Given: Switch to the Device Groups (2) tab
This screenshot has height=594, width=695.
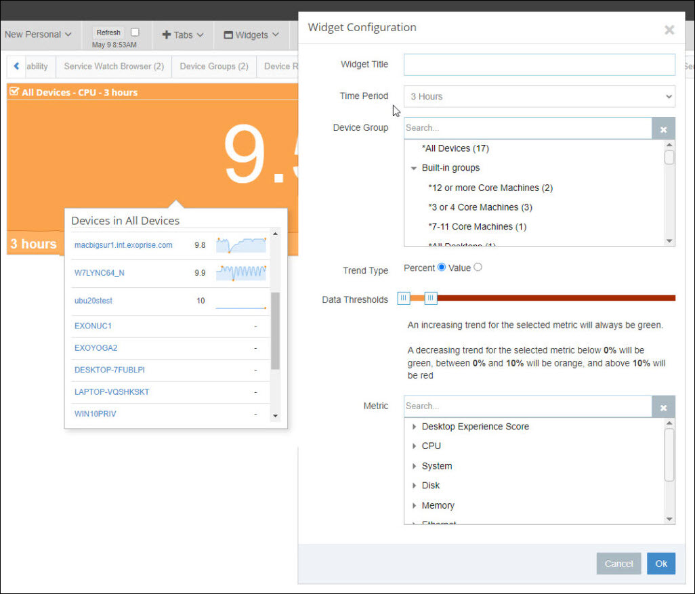Looking at the screenshot, I should tap(213, 66).
